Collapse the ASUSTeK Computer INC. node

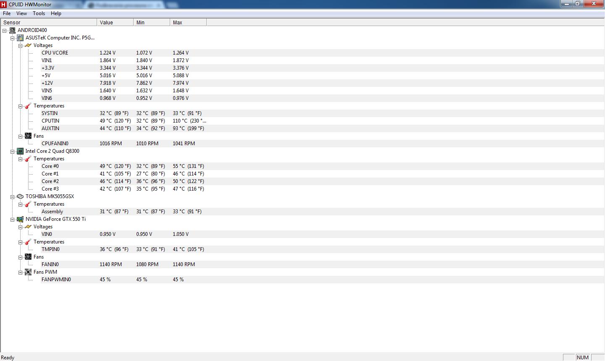12,38
